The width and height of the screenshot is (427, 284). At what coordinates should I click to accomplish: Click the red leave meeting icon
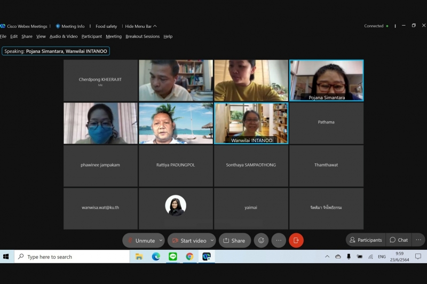coord(296,240)
